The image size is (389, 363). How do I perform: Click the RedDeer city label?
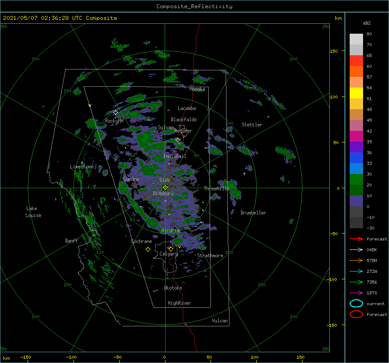coord(183,131)
